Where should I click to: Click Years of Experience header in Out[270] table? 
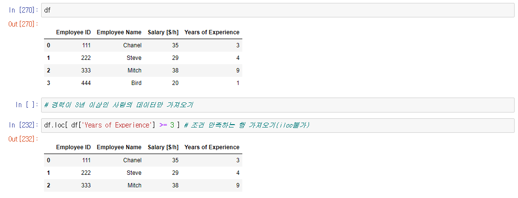click(212, 32)
